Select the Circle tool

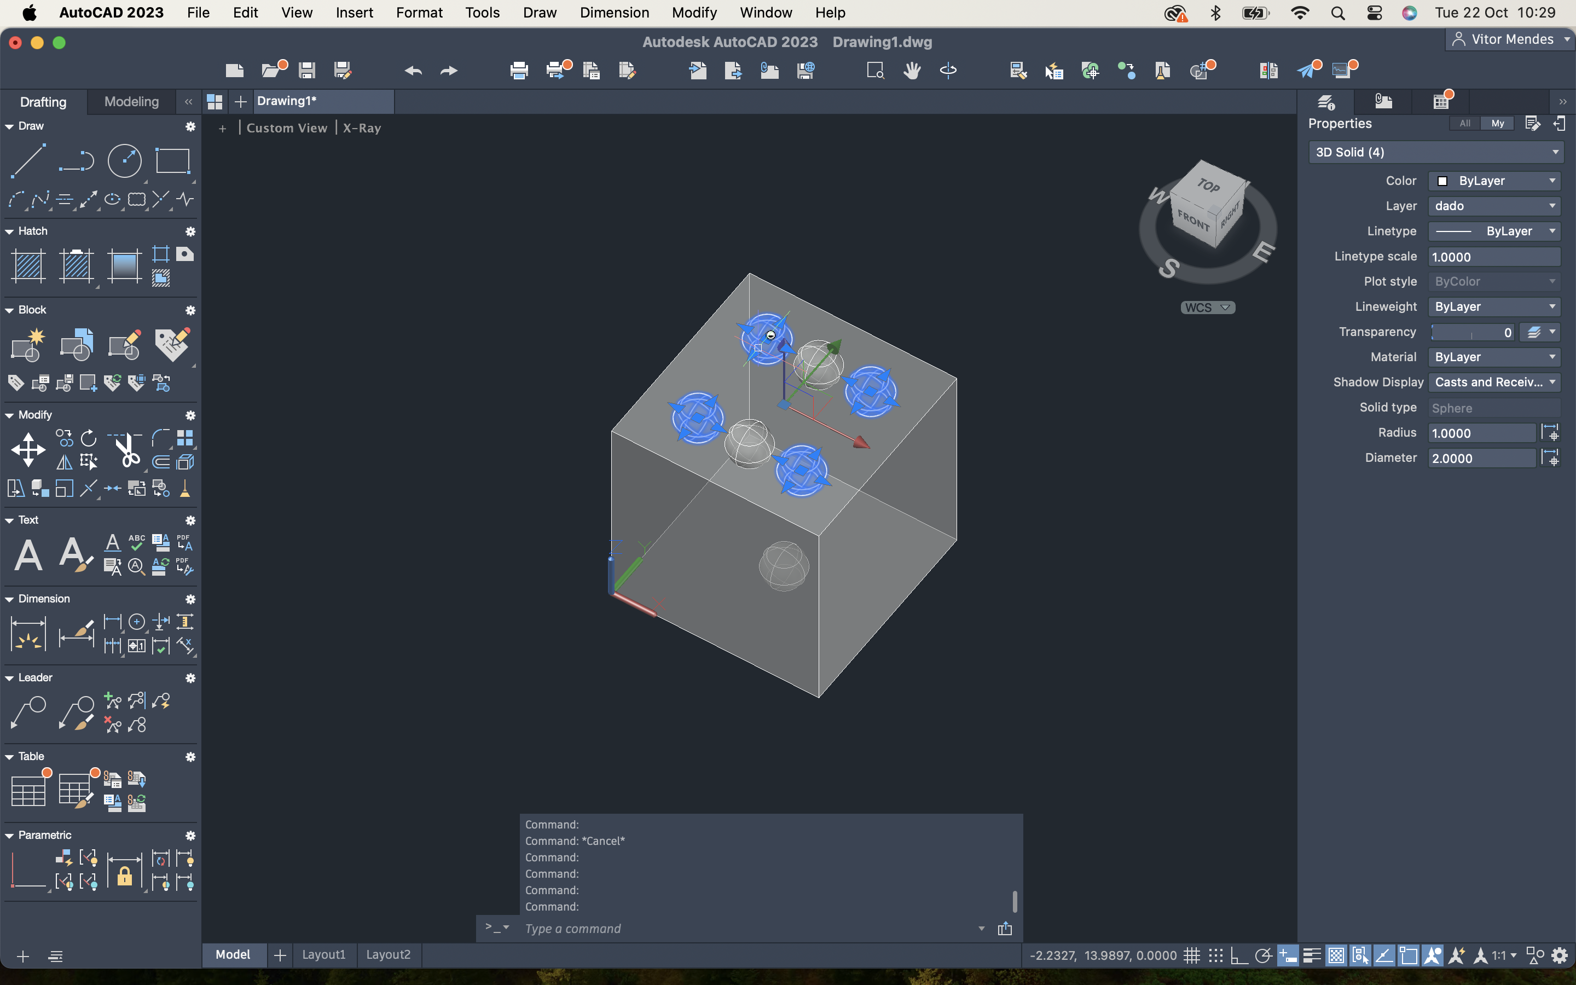pos(124,160)
